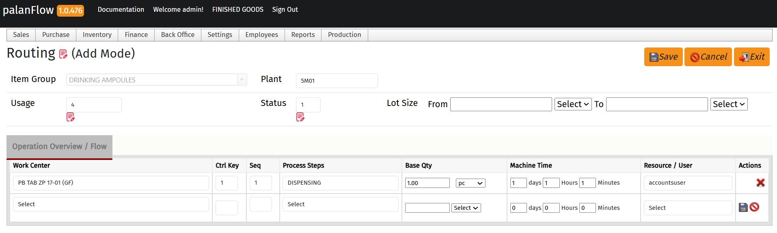Screen dimensions: 777x233
Task: Delete the DISPENSING row with red X
Action: (x=760, y=183)
